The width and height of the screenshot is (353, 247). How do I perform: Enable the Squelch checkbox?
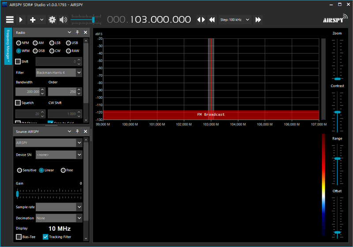18,103
